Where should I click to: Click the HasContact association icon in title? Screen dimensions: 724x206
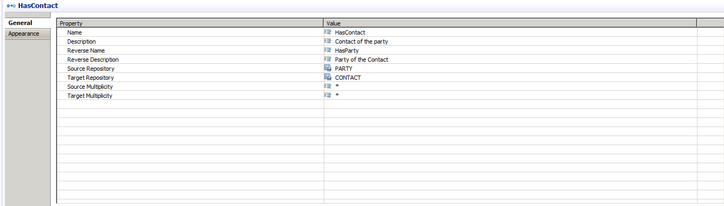point(11,6)
